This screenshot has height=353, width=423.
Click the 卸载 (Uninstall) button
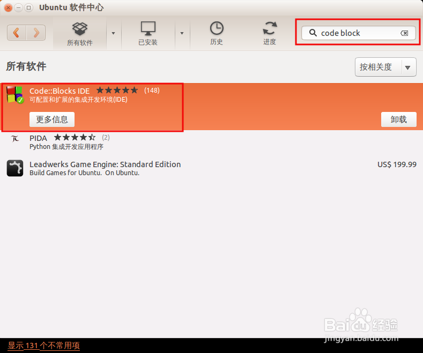coord(399,119)
